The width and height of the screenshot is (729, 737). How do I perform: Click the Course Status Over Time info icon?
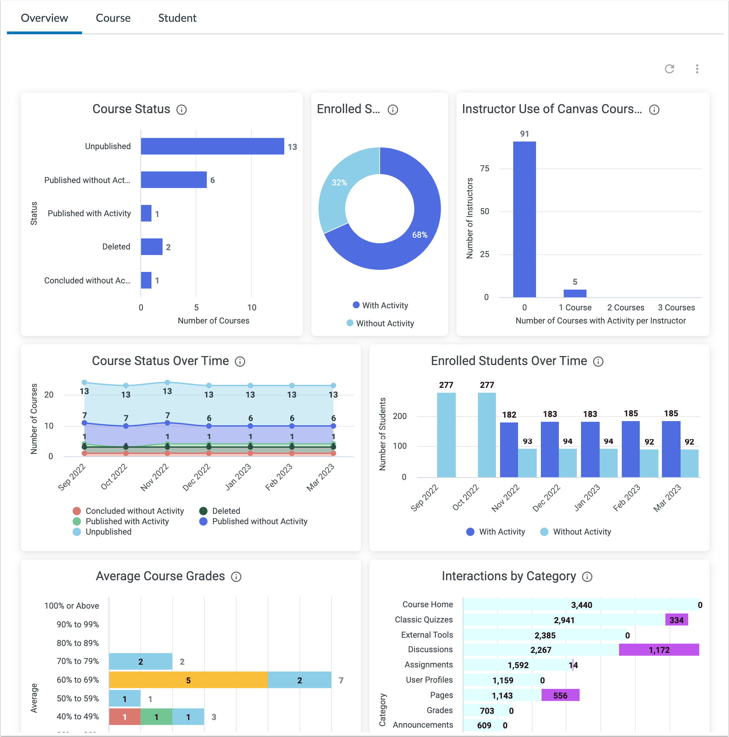[240, 361]
